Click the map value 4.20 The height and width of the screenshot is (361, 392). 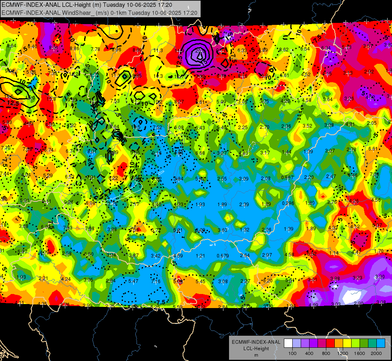click(x=285, y=101)
